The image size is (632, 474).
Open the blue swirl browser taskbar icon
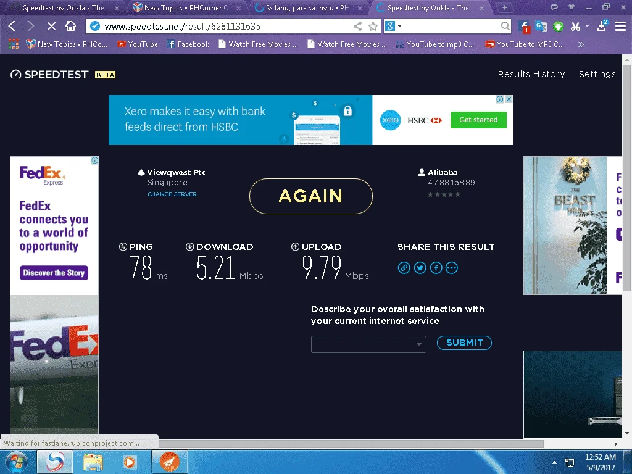pyautogui.click(x=55, y=462)
